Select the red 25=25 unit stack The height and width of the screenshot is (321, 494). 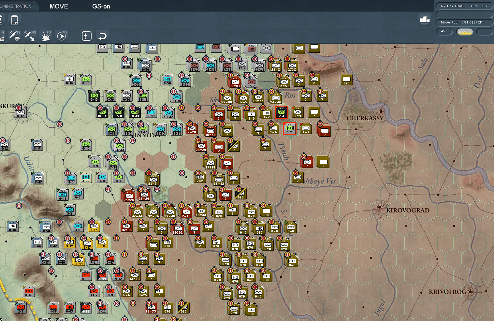pyautogui.click(x=129, y=195)
